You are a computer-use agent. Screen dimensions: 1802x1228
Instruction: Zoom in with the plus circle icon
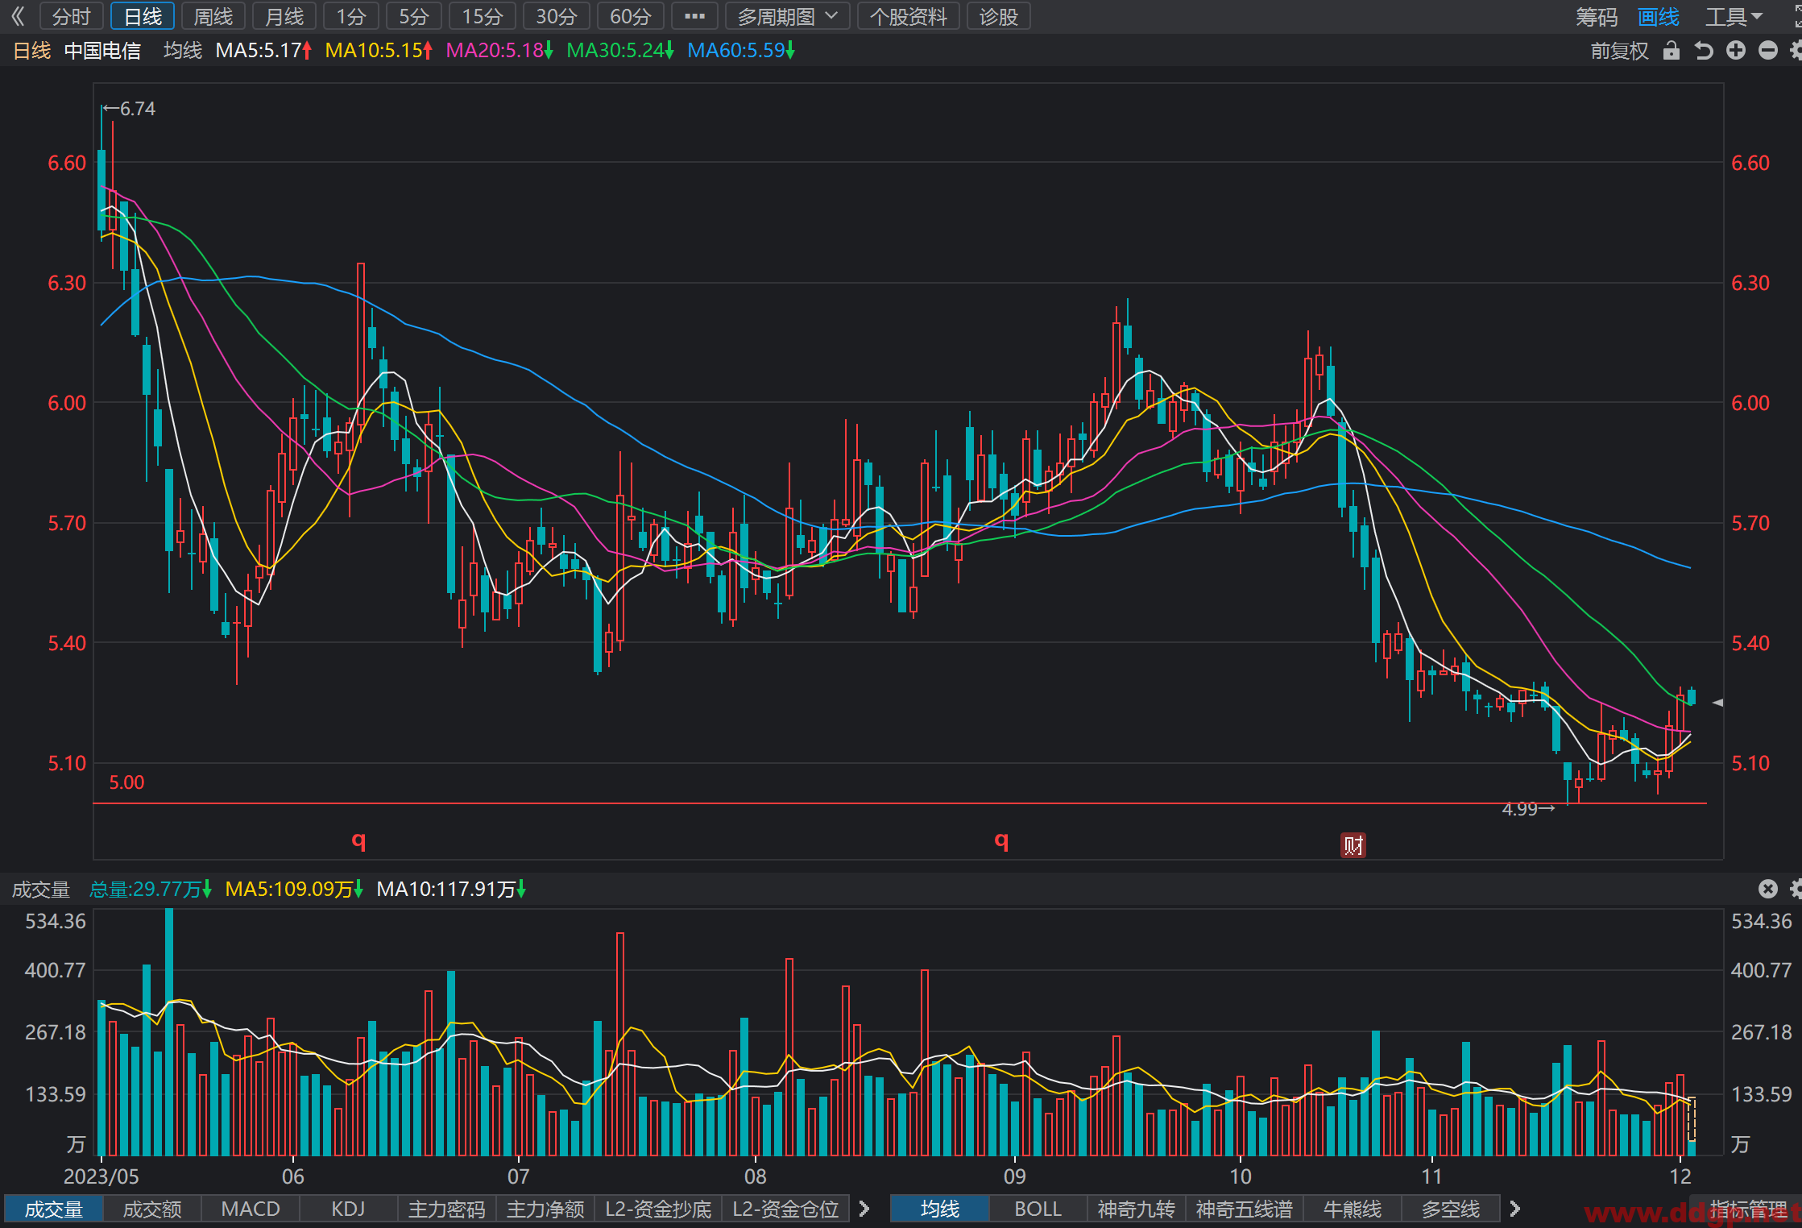[x=1736, y=51]
